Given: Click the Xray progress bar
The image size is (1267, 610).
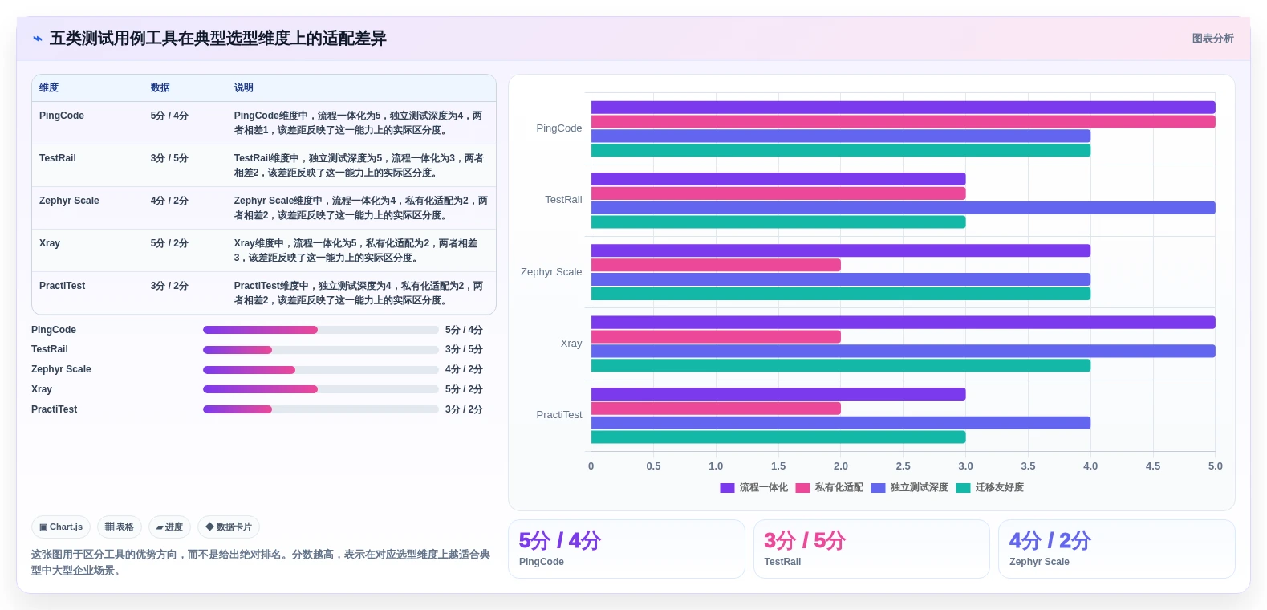Looking at the screenshot, I should (321, 389).
